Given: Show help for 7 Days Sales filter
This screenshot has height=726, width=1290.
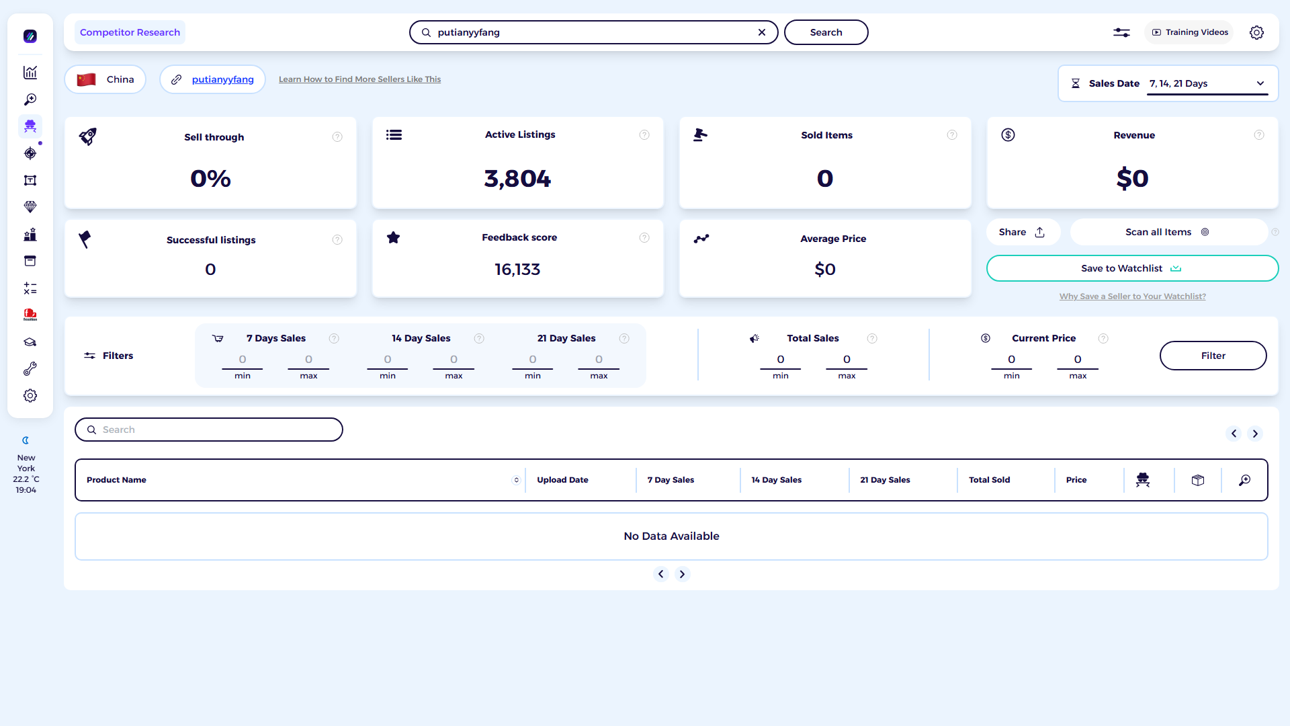Looking at the screenshot, I should click(334, 339).
